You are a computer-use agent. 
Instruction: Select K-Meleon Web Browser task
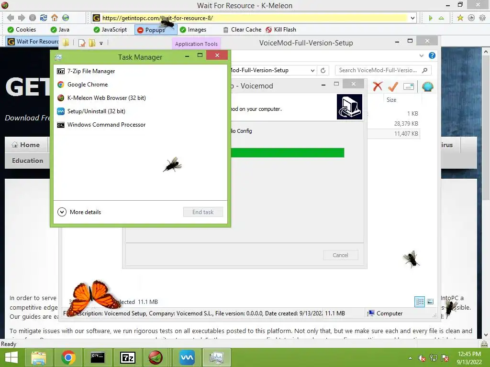[x=140, y=98]
